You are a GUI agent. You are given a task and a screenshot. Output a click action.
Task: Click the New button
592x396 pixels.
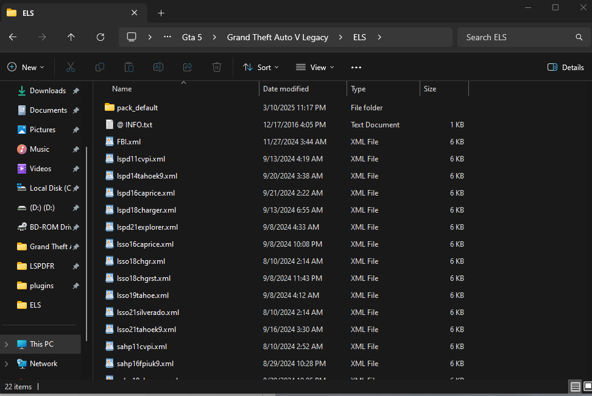click(26, 67)
